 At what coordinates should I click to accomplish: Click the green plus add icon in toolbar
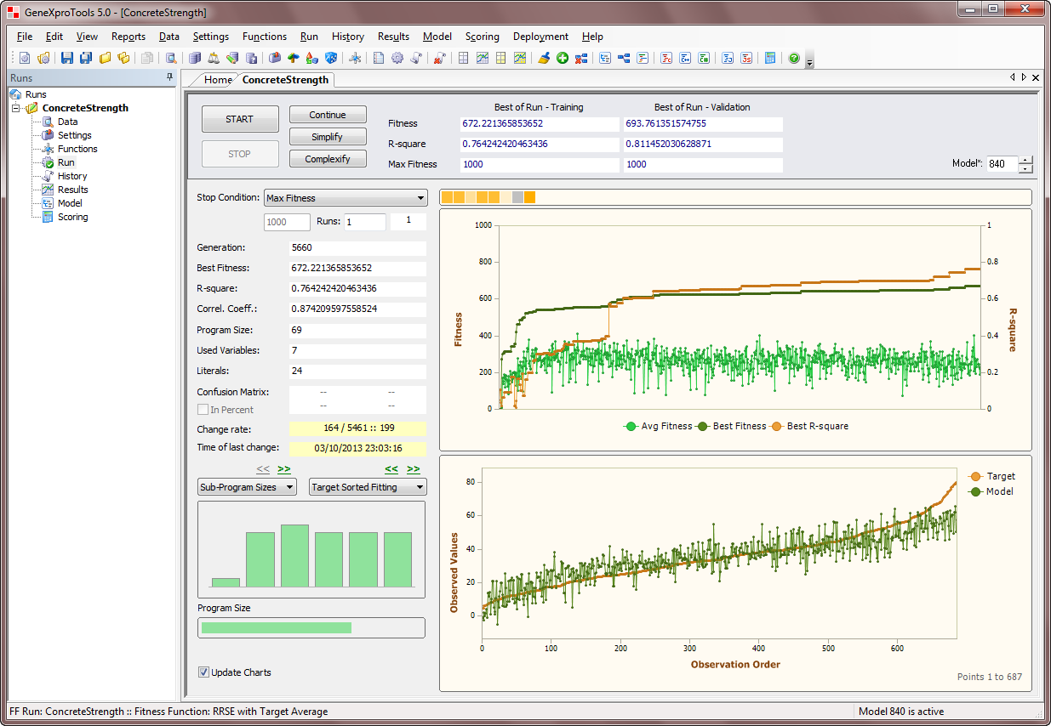point(563,59)
